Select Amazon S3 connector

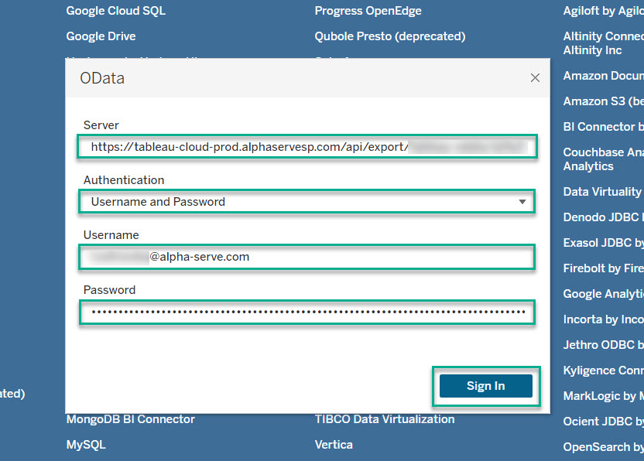(603, 101)
